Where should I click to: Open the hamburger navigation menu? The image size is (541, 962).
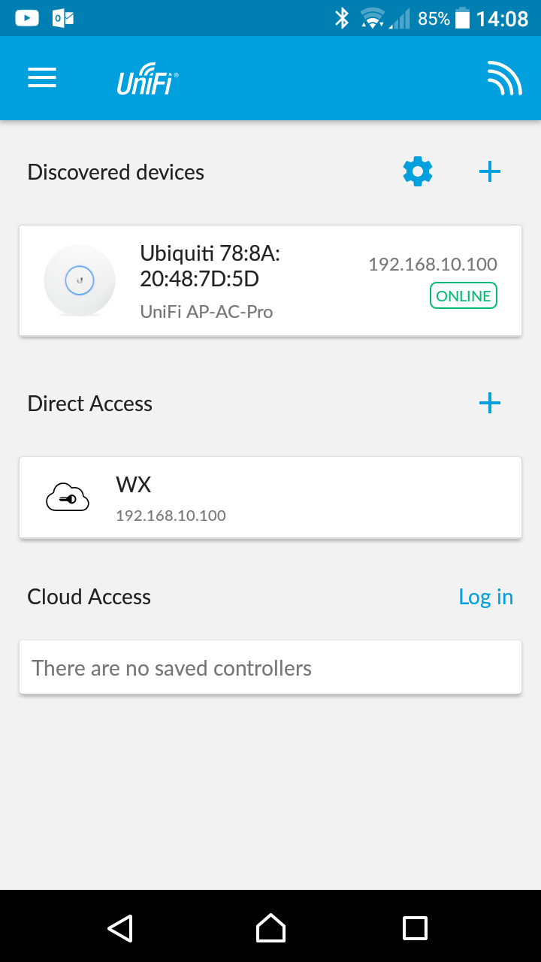(42, 78)
